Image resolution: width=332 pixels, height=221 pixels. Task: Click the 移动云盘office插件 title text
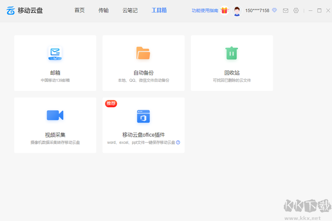(144, 135)
